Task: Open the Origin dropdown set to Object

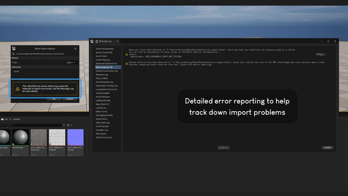Action: (71, 63)
